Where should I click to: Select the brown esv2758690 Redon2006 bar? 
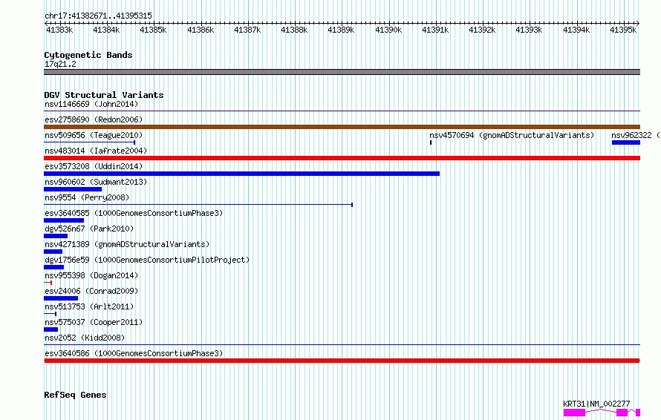click(x=342, y=127)
